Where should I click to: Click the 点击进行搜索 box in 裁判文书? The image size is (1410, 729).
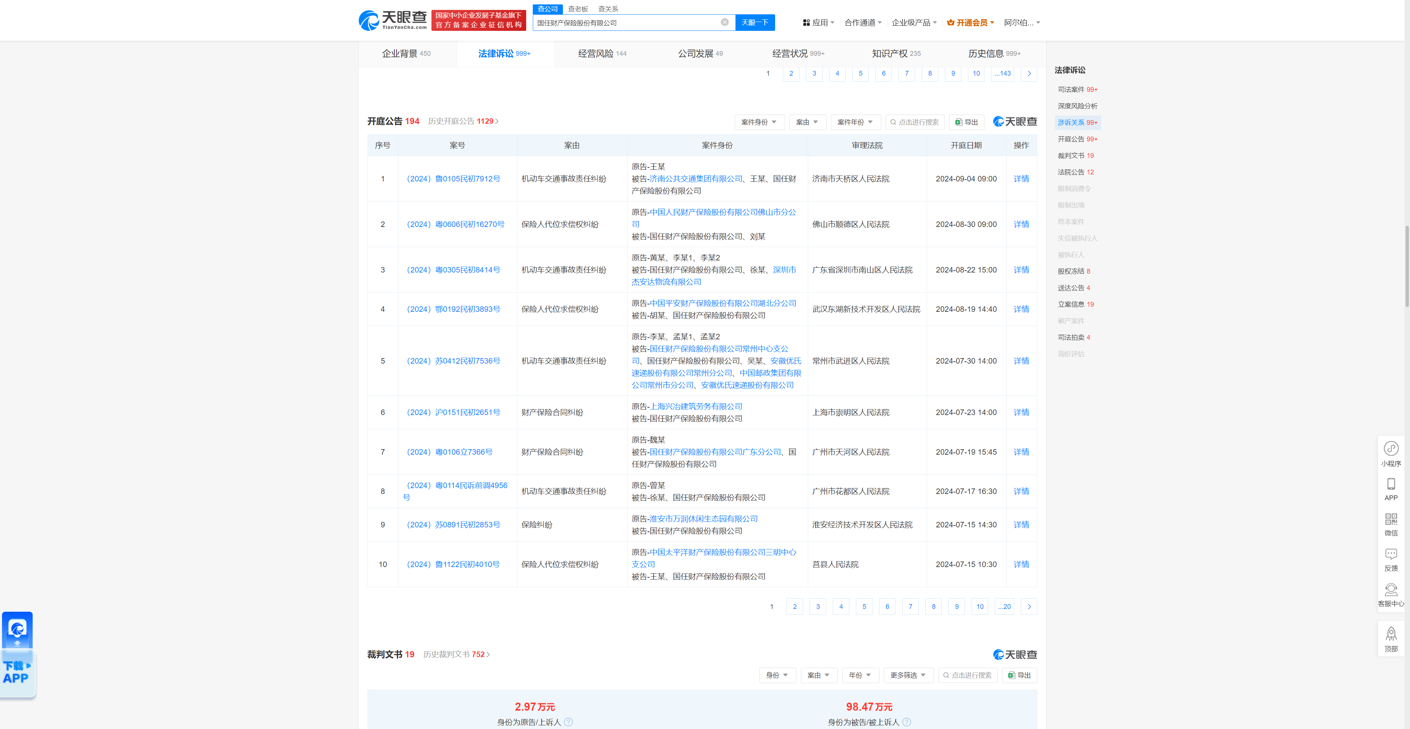[968, 675]
